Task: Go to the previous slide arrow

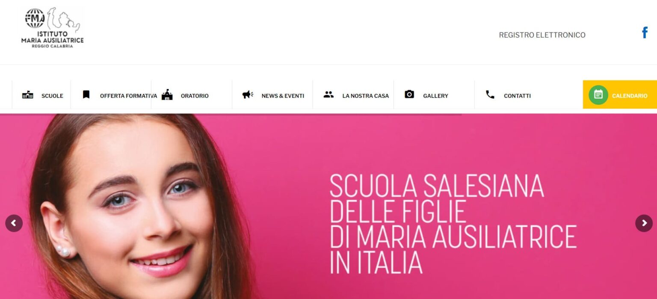Action: [14, 223]
